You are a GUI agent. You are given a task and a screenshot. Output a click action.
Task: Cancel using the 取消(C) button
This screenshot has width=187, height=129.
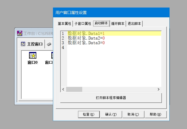[133, 115]
